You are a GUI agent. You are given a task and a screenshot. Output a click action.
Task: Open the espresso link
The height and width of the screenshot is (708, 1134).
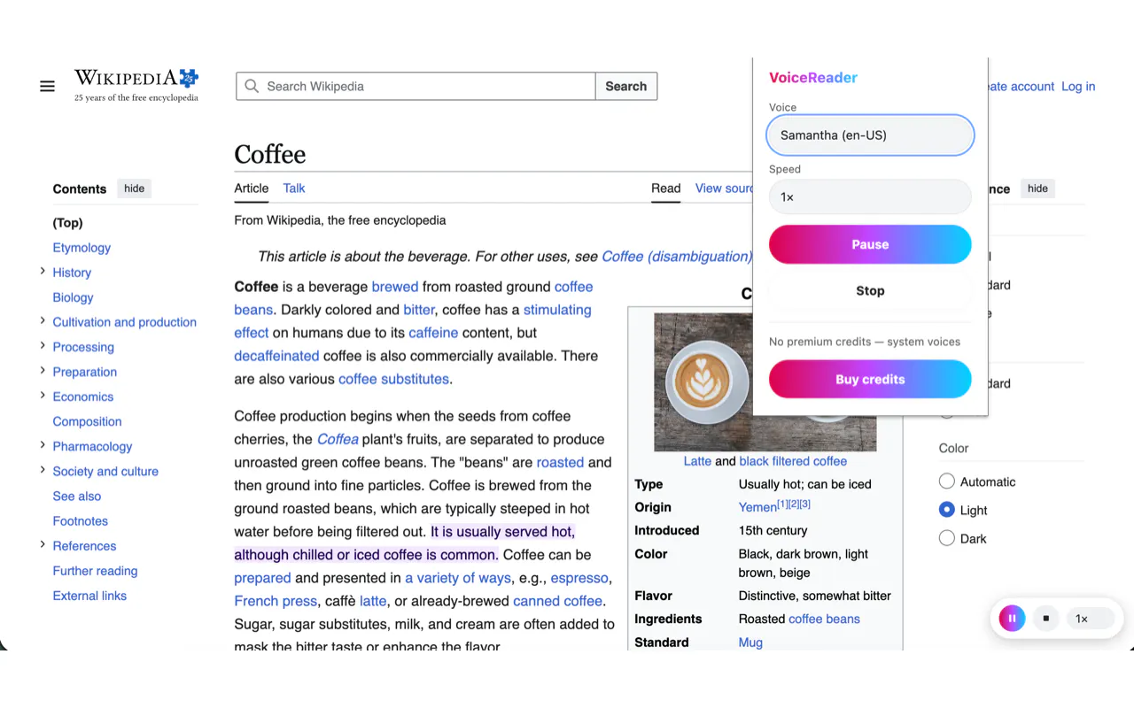click(x=579, y=578)
